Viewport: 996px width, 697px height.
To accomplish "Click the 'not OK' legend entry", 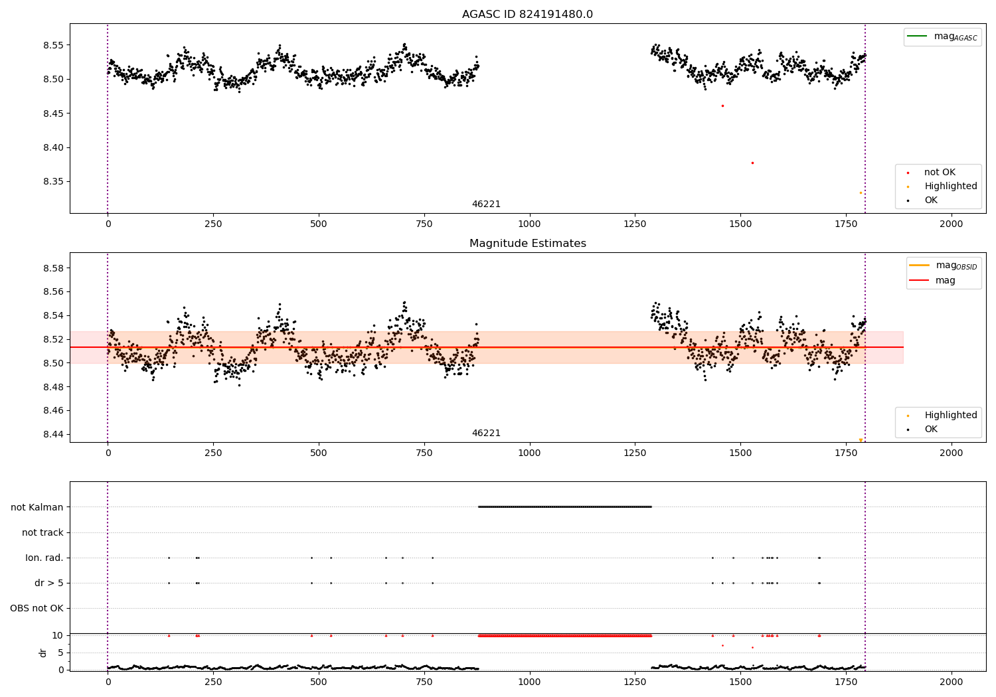I will tap(940, 173).
